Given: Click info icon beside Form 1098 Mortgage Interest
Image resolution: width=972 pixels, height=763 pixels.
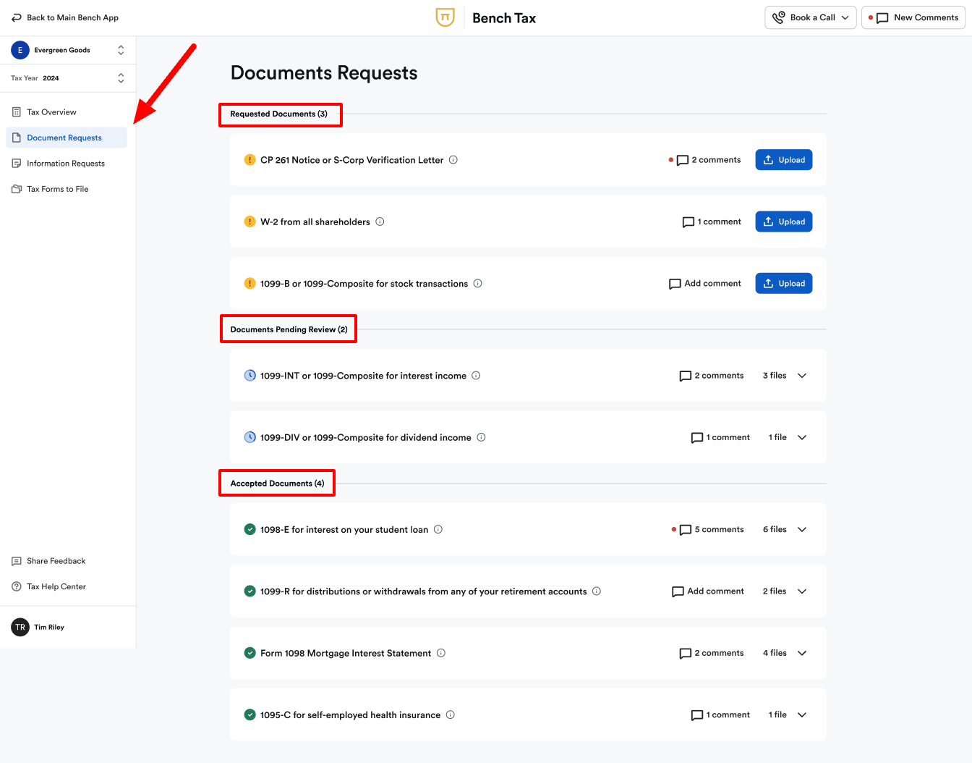Looking at the screenshot, I should [x=441, y=653].
